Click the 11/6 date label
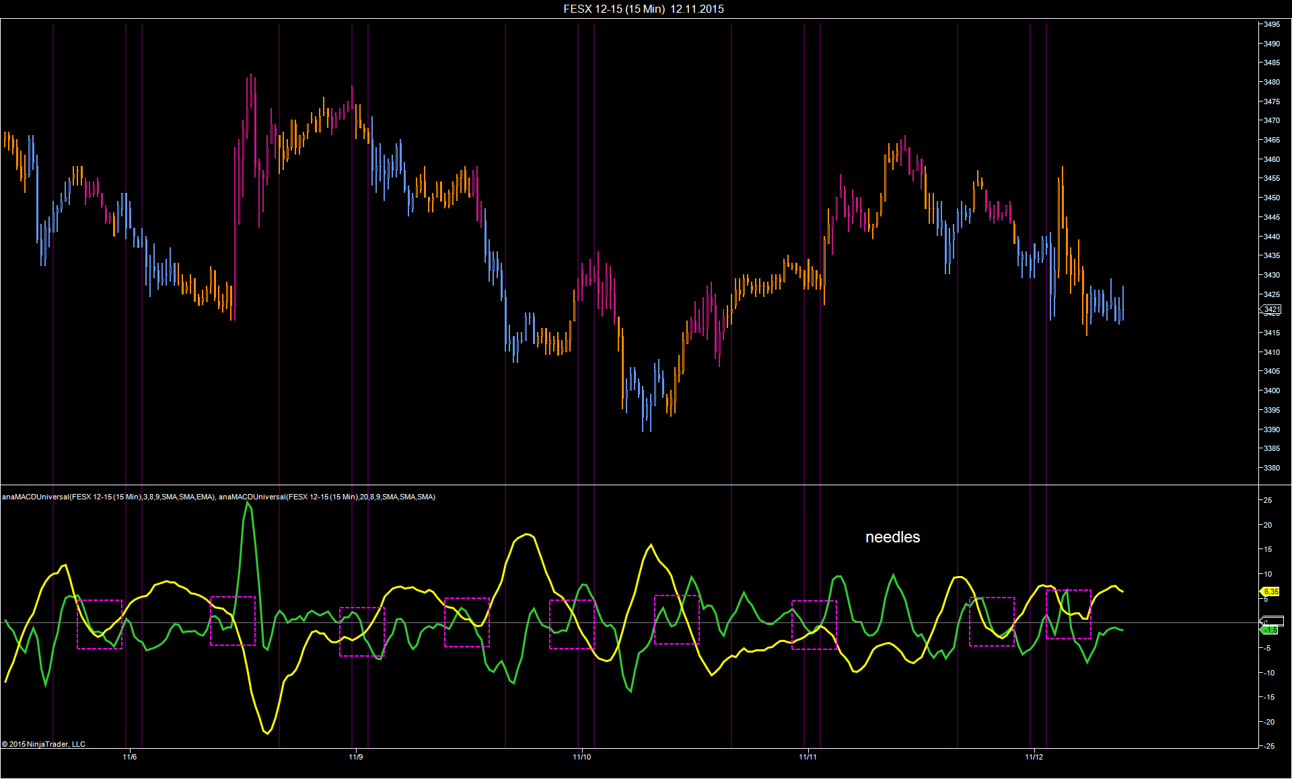This screenshot has height=779, width=1292. [x=130, y=757]
